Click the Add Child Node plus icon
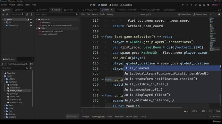222x124 pixels. pyautogui.click(x=3, y=14)
